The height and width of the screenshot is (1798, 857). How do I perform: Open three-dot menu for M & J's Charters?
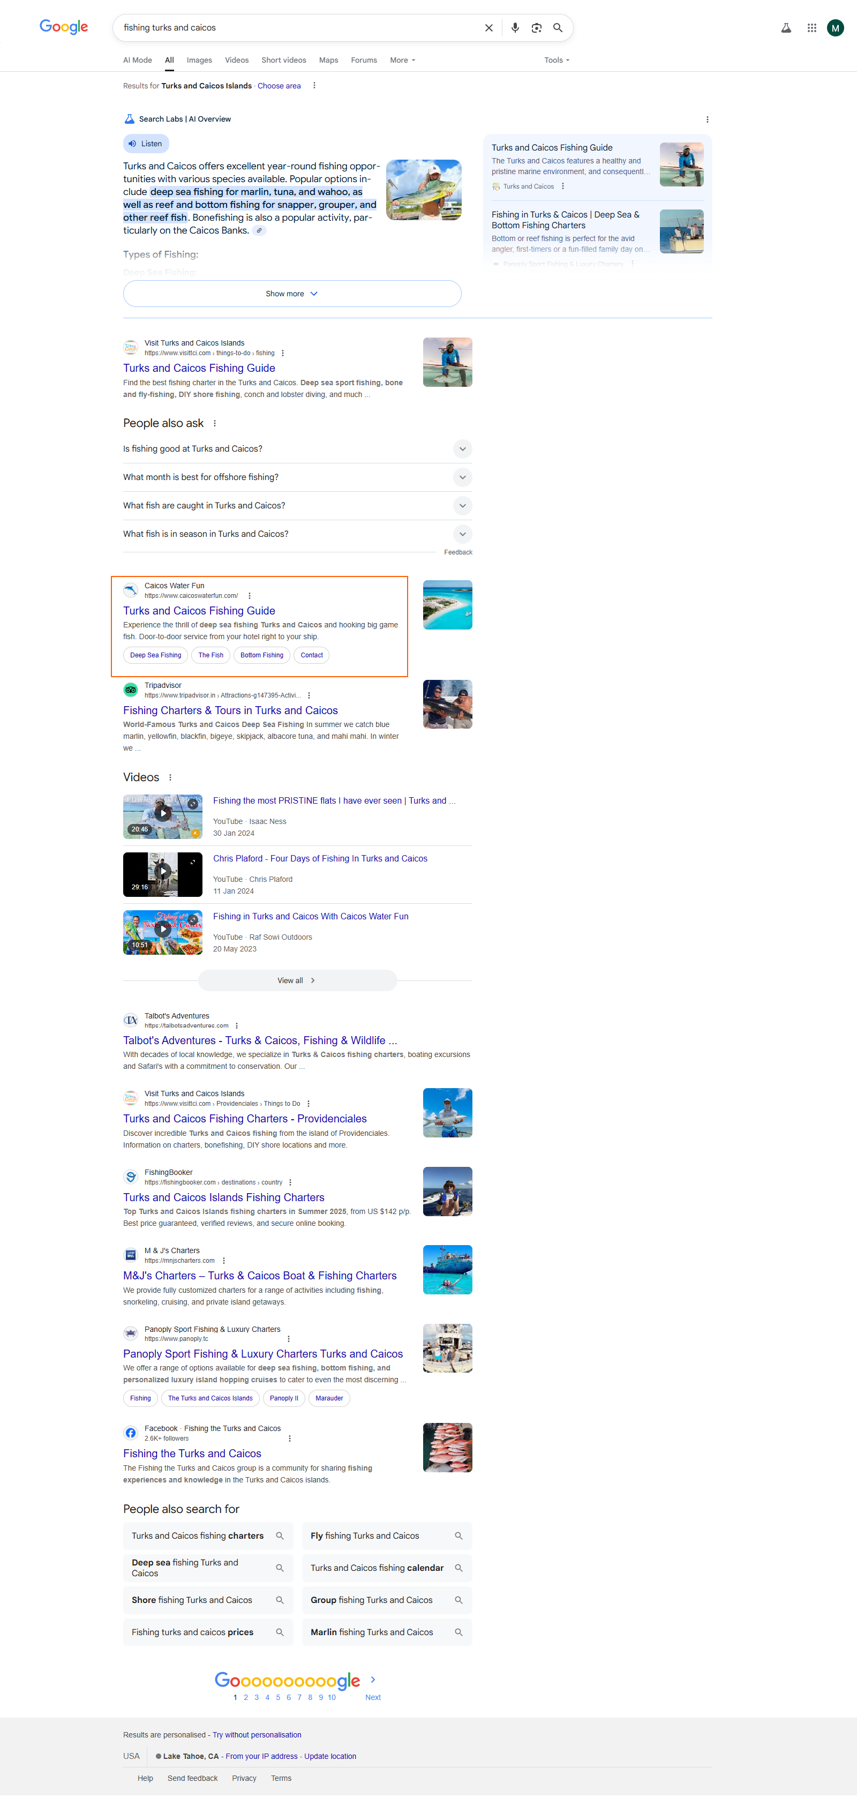point(223,1261)
